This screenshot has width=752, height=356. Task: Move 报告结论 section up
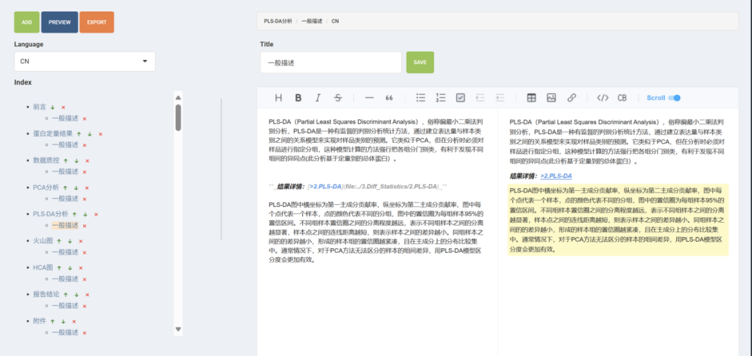65,295
